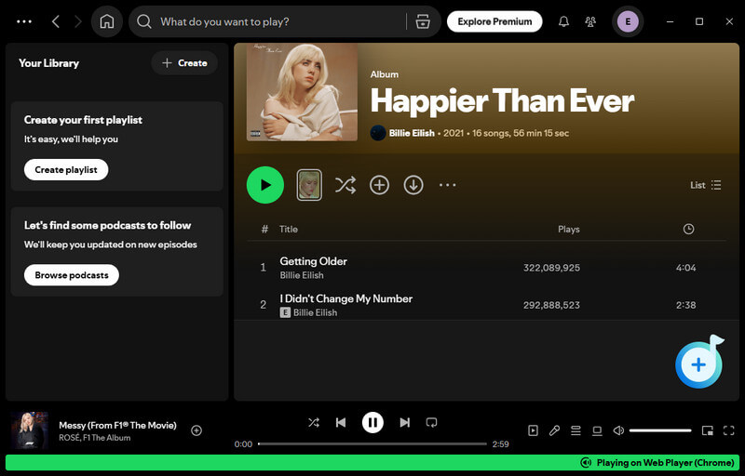The height and width of the screenshot is (476, 745).
Task: Click the search magnifier icon
Action: 144,21
